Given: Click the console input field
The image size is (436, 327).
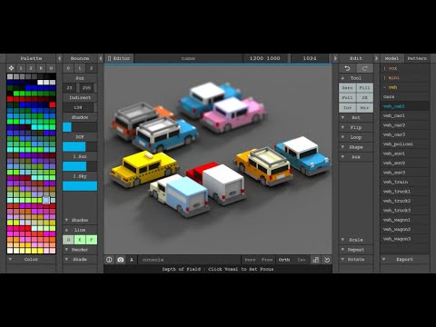Looking at the screenshot, I should pos(189,260).
